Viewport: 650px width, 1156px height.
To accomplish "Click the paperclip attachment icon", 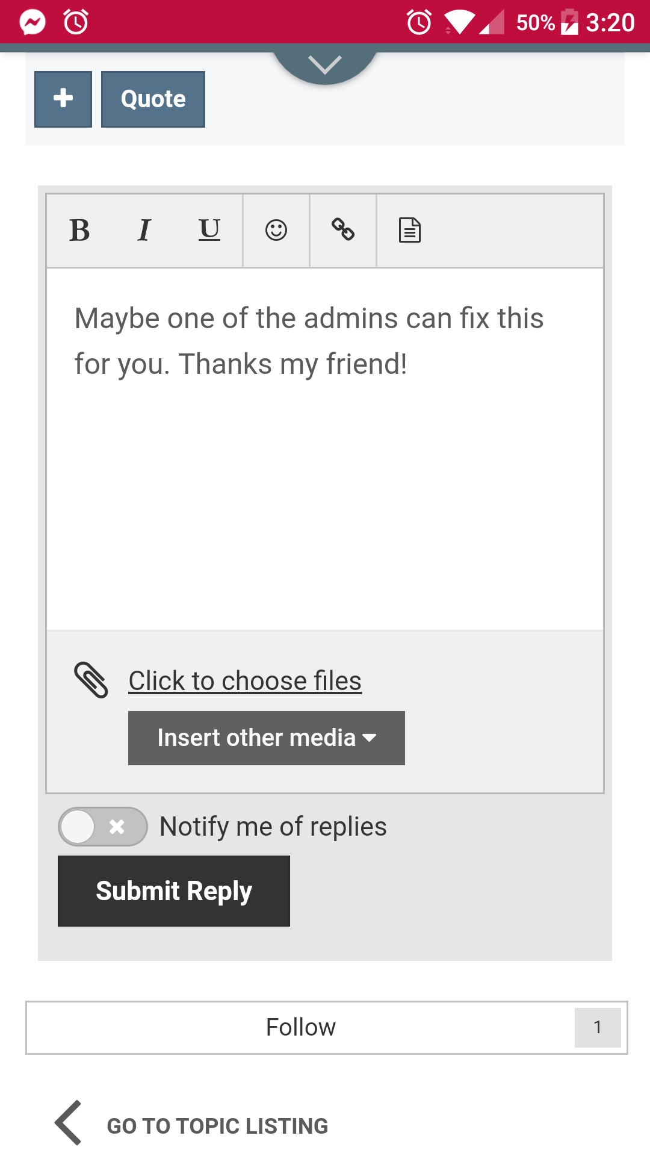I will tap(91, 680).
